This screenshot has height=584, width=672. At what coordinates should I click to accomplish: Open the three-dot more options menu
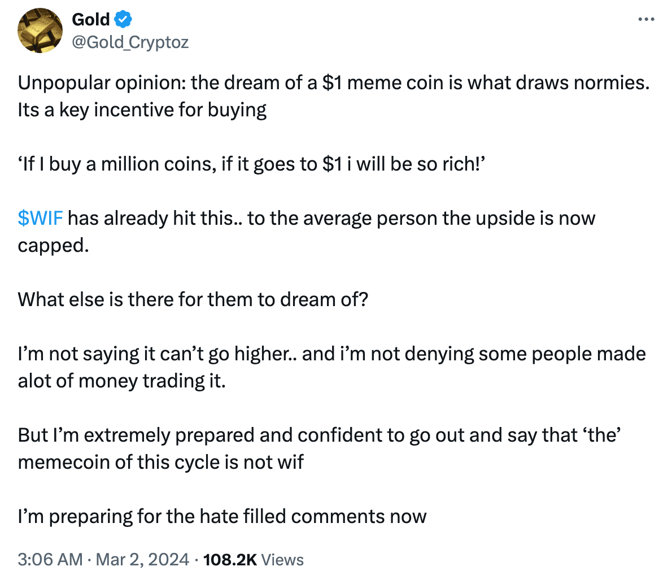[646, 19]
